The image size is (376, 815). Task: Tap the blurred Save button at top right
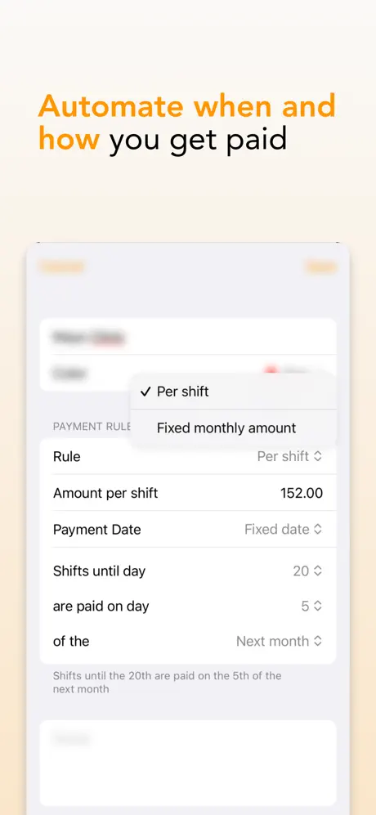[321, 267]
